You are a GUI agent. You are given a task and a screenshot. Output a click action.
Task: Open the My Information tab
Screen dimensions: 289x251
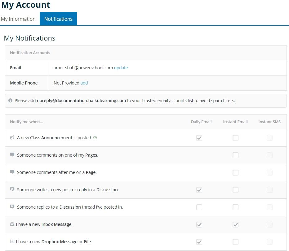(x=18, y=19)
